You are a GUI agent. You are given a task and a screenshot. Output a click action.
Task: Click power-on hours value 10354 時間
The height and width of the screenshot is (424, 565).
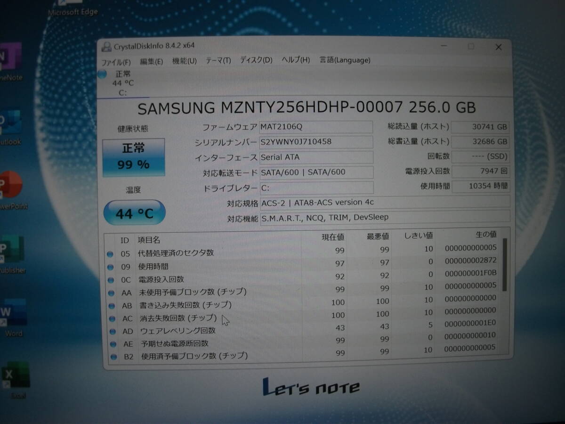pos(480,186)
